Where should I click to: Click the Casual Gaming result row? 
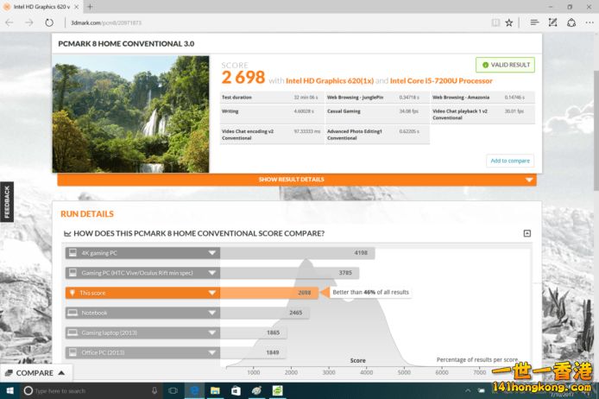[x=377, y=114]
